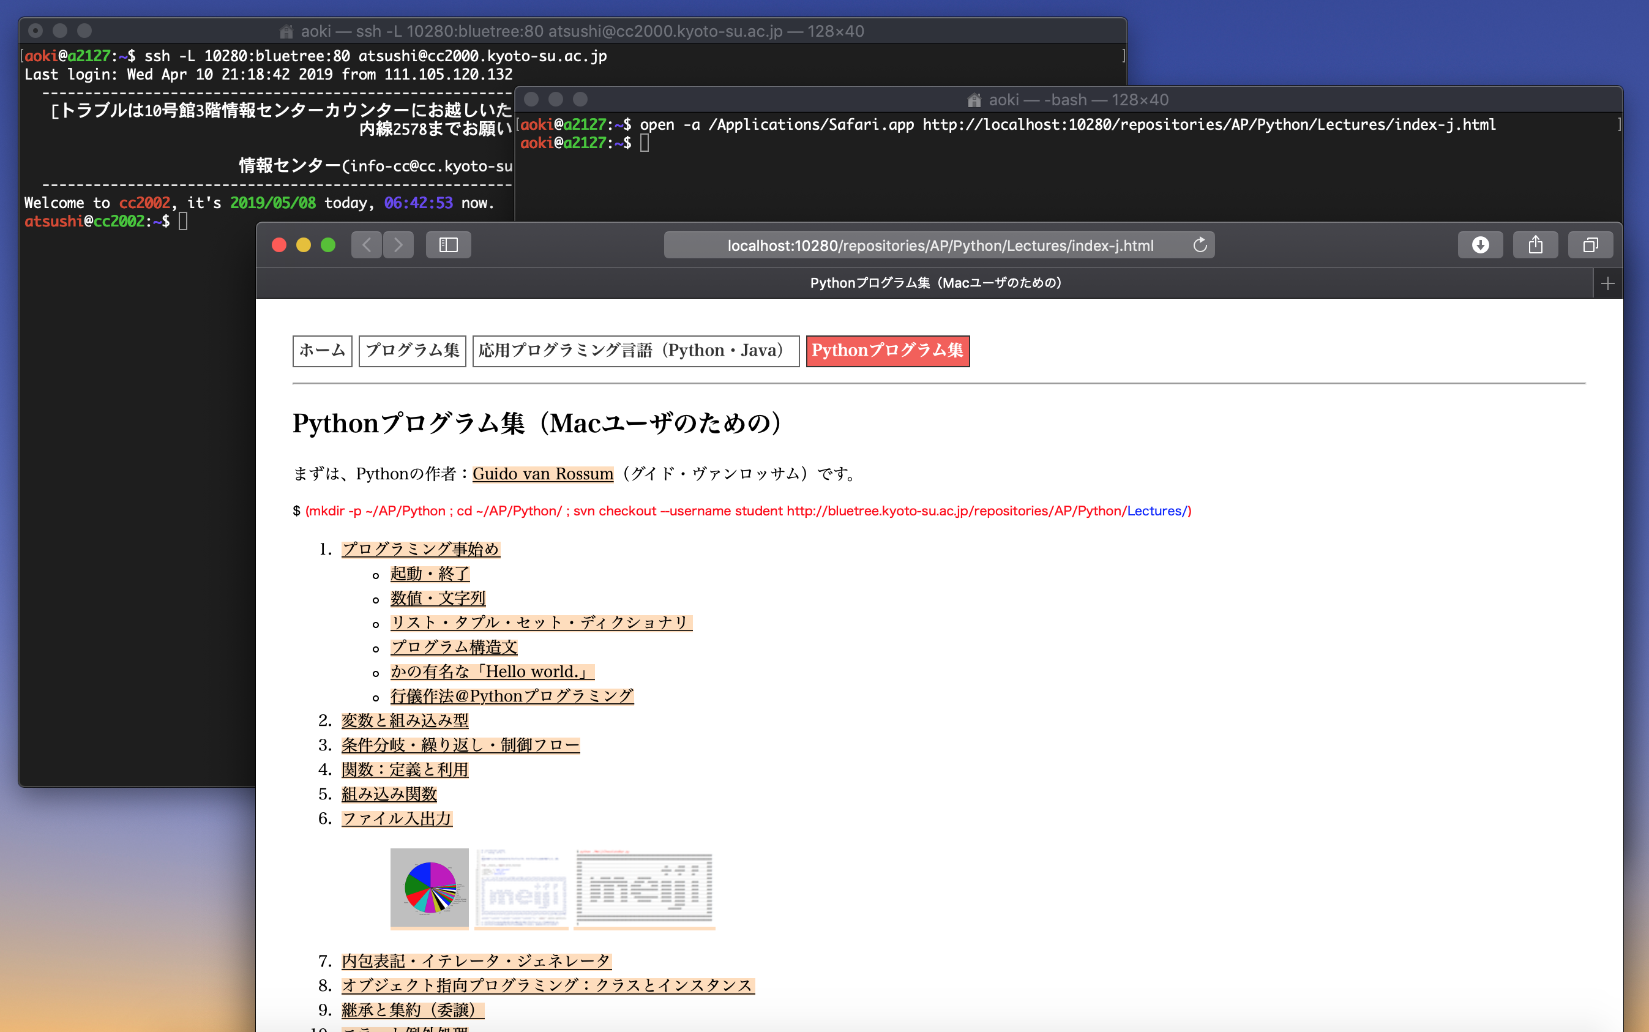
Task: Click the close dot of ssh terminal window
Action: pyautogui.click(x=36, y=31)
